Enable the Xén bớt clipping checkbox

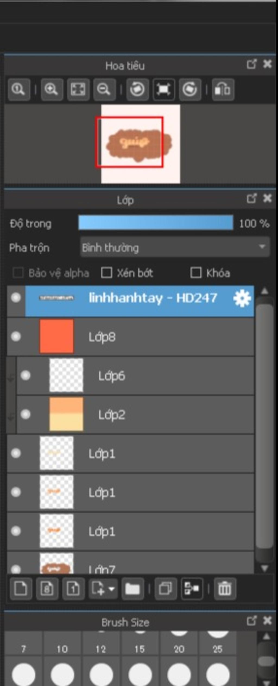(x=106, y=273)
